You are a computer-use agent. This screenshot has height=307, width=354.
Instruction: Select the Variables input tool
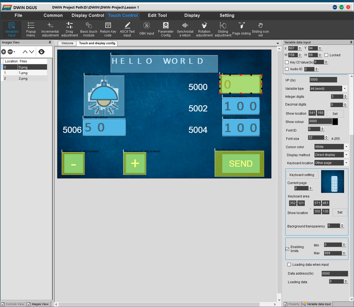point(12,29)
